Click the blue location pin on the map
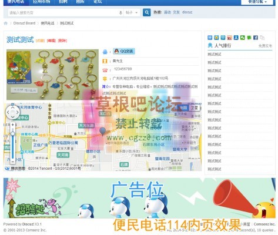Screen dimensions: 278x235 point(102,132)
